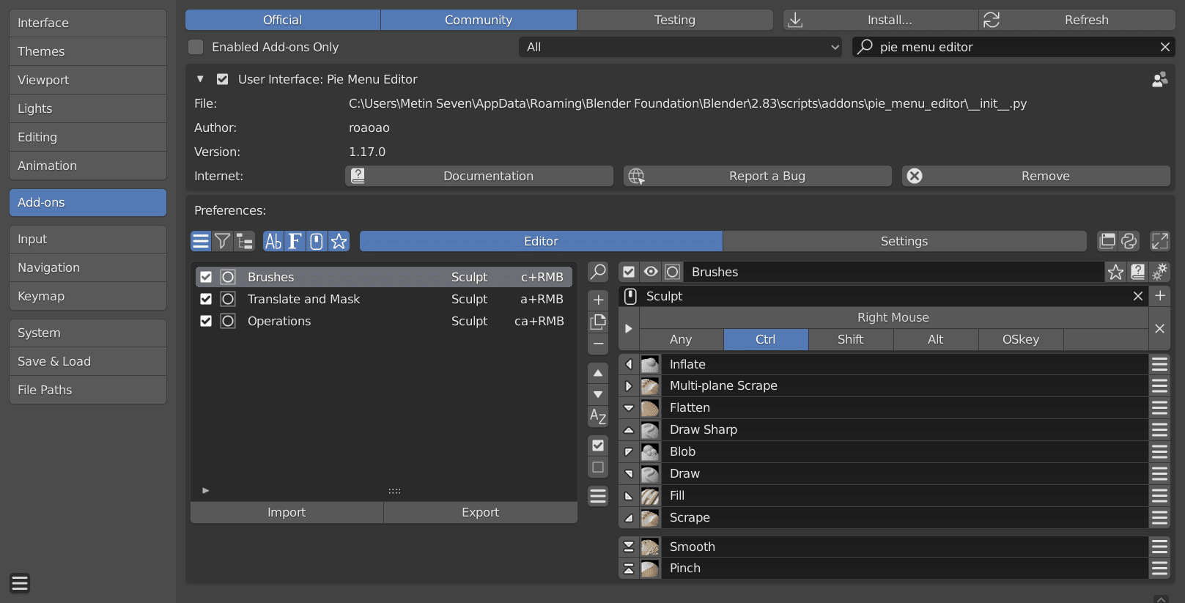This screenshot has width=1185, height=603.
Task: Switch to the Settings tab
Action: (904, 241)
